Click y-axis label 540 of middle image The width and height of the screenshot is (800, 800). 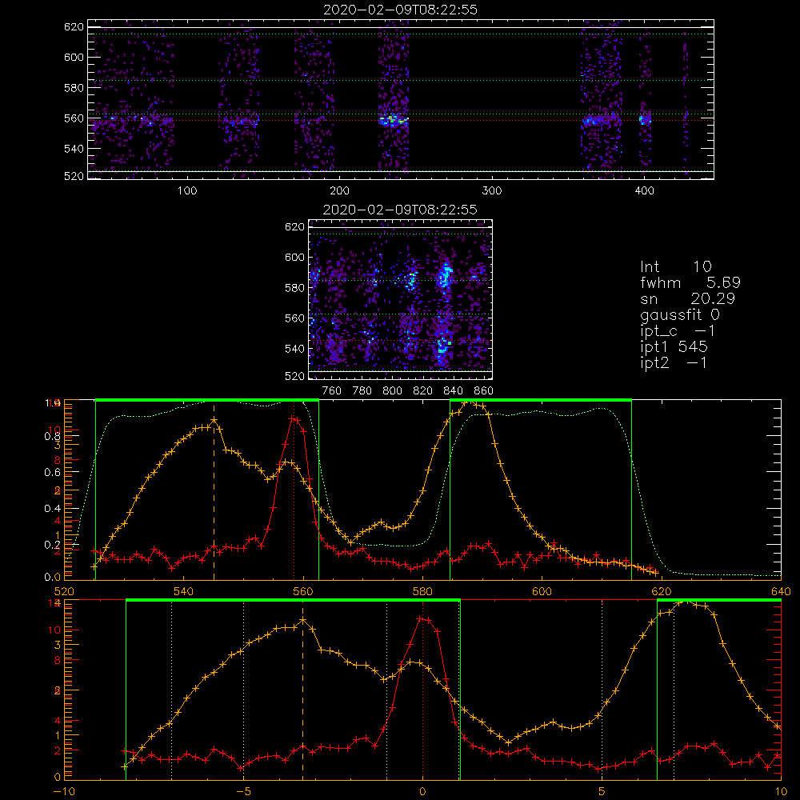294,349
